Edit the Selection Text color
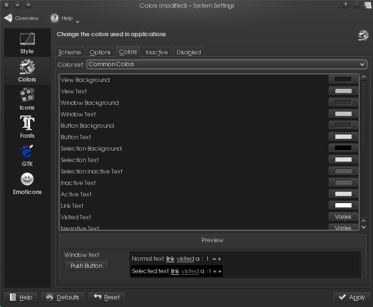The image size is (373, 307). click(343, 159)
